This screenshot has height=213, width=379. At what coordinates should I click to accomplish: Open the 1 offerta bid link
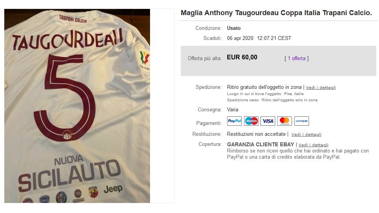(296, 58)
